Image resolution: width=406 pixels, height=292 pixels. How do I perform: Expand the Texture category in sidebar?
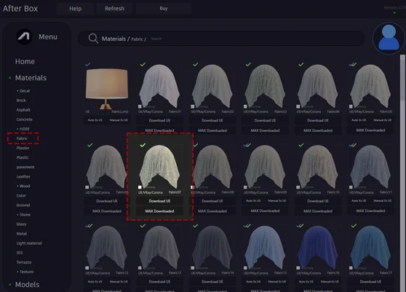pos(25,272)
